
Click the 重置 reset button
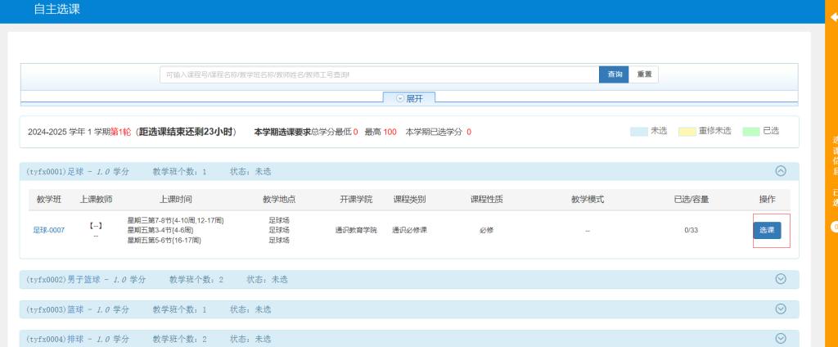[644, 74]
